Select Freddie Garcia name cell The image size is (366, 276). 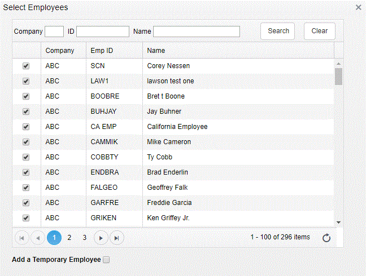click(x=238, y=203)
